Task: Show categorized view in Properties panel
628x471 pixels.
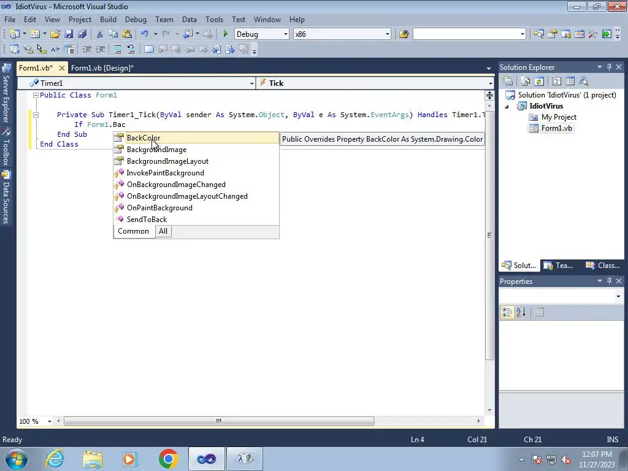Action: tap(507, 312)
